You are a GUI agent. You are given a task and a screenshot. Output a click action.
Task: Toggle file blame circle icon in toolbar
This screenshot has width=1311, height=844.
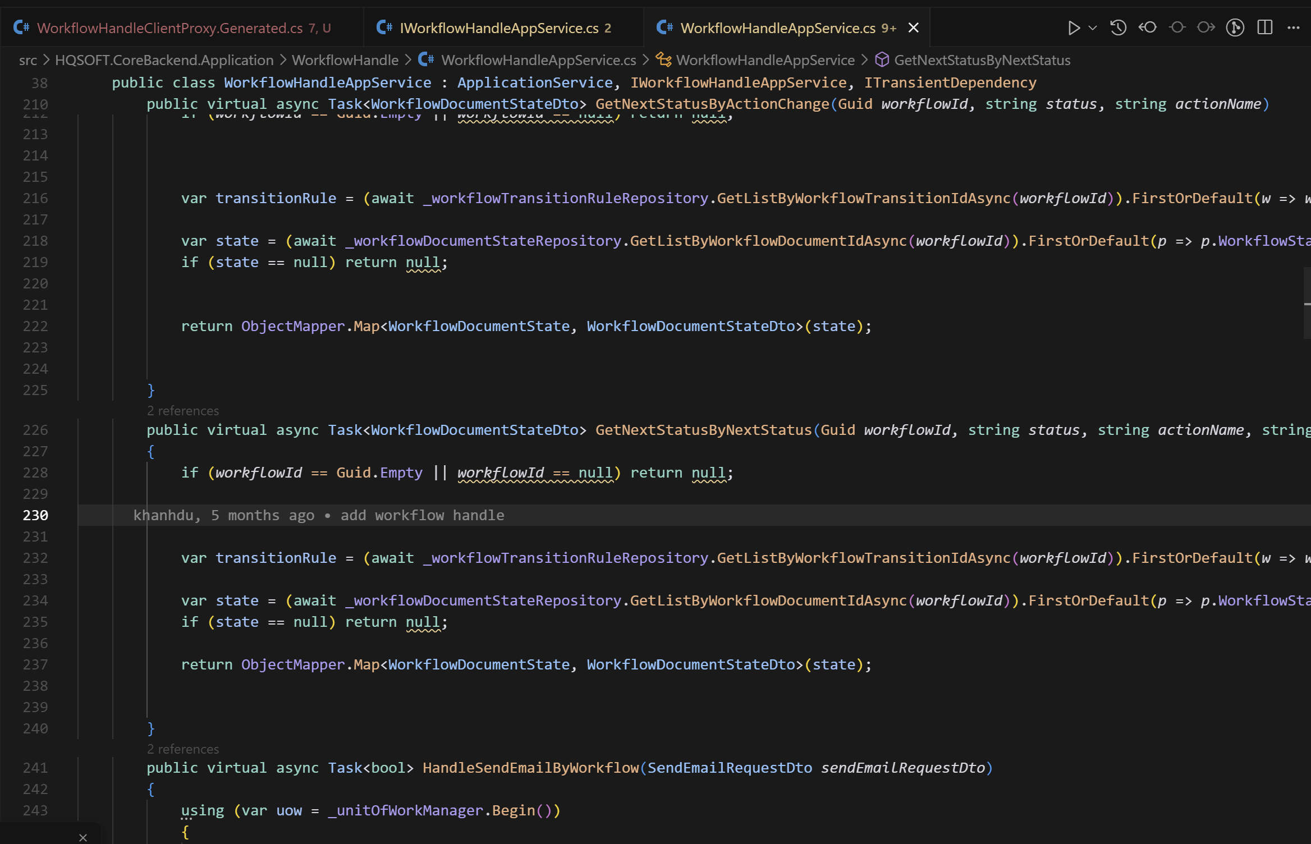coord(1177,27)
